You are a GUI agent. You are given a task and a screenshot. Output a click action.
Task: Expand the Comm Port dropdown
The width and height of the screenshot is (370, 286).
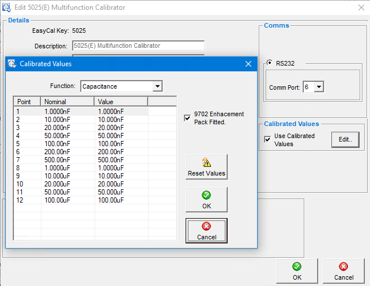[x=319, y=87]
